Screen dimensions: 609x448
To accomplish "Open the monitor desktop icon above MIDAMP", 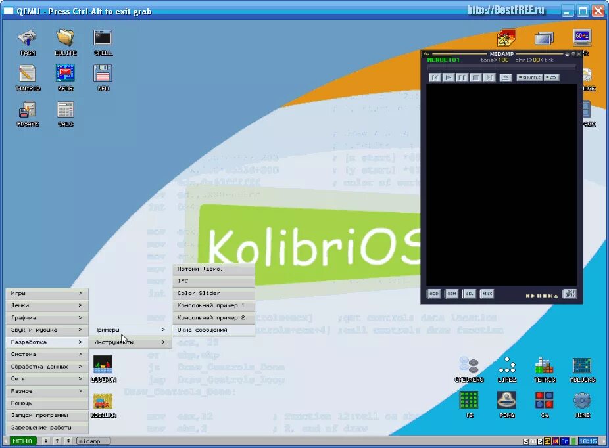I will [x=544, y=38].
